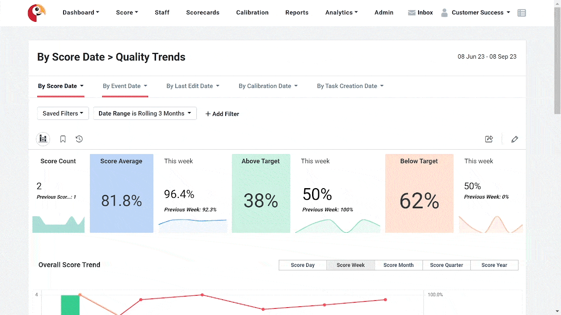
Task: Click the parrot logo icon
Action: point(36,13)
